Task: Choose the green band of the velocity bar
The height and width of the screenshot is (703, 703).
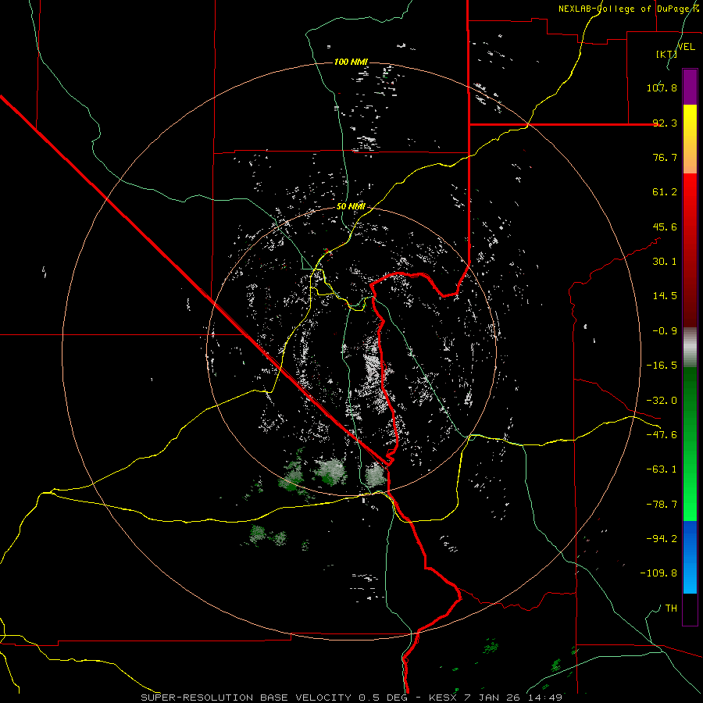Action: tap(690, 444)
